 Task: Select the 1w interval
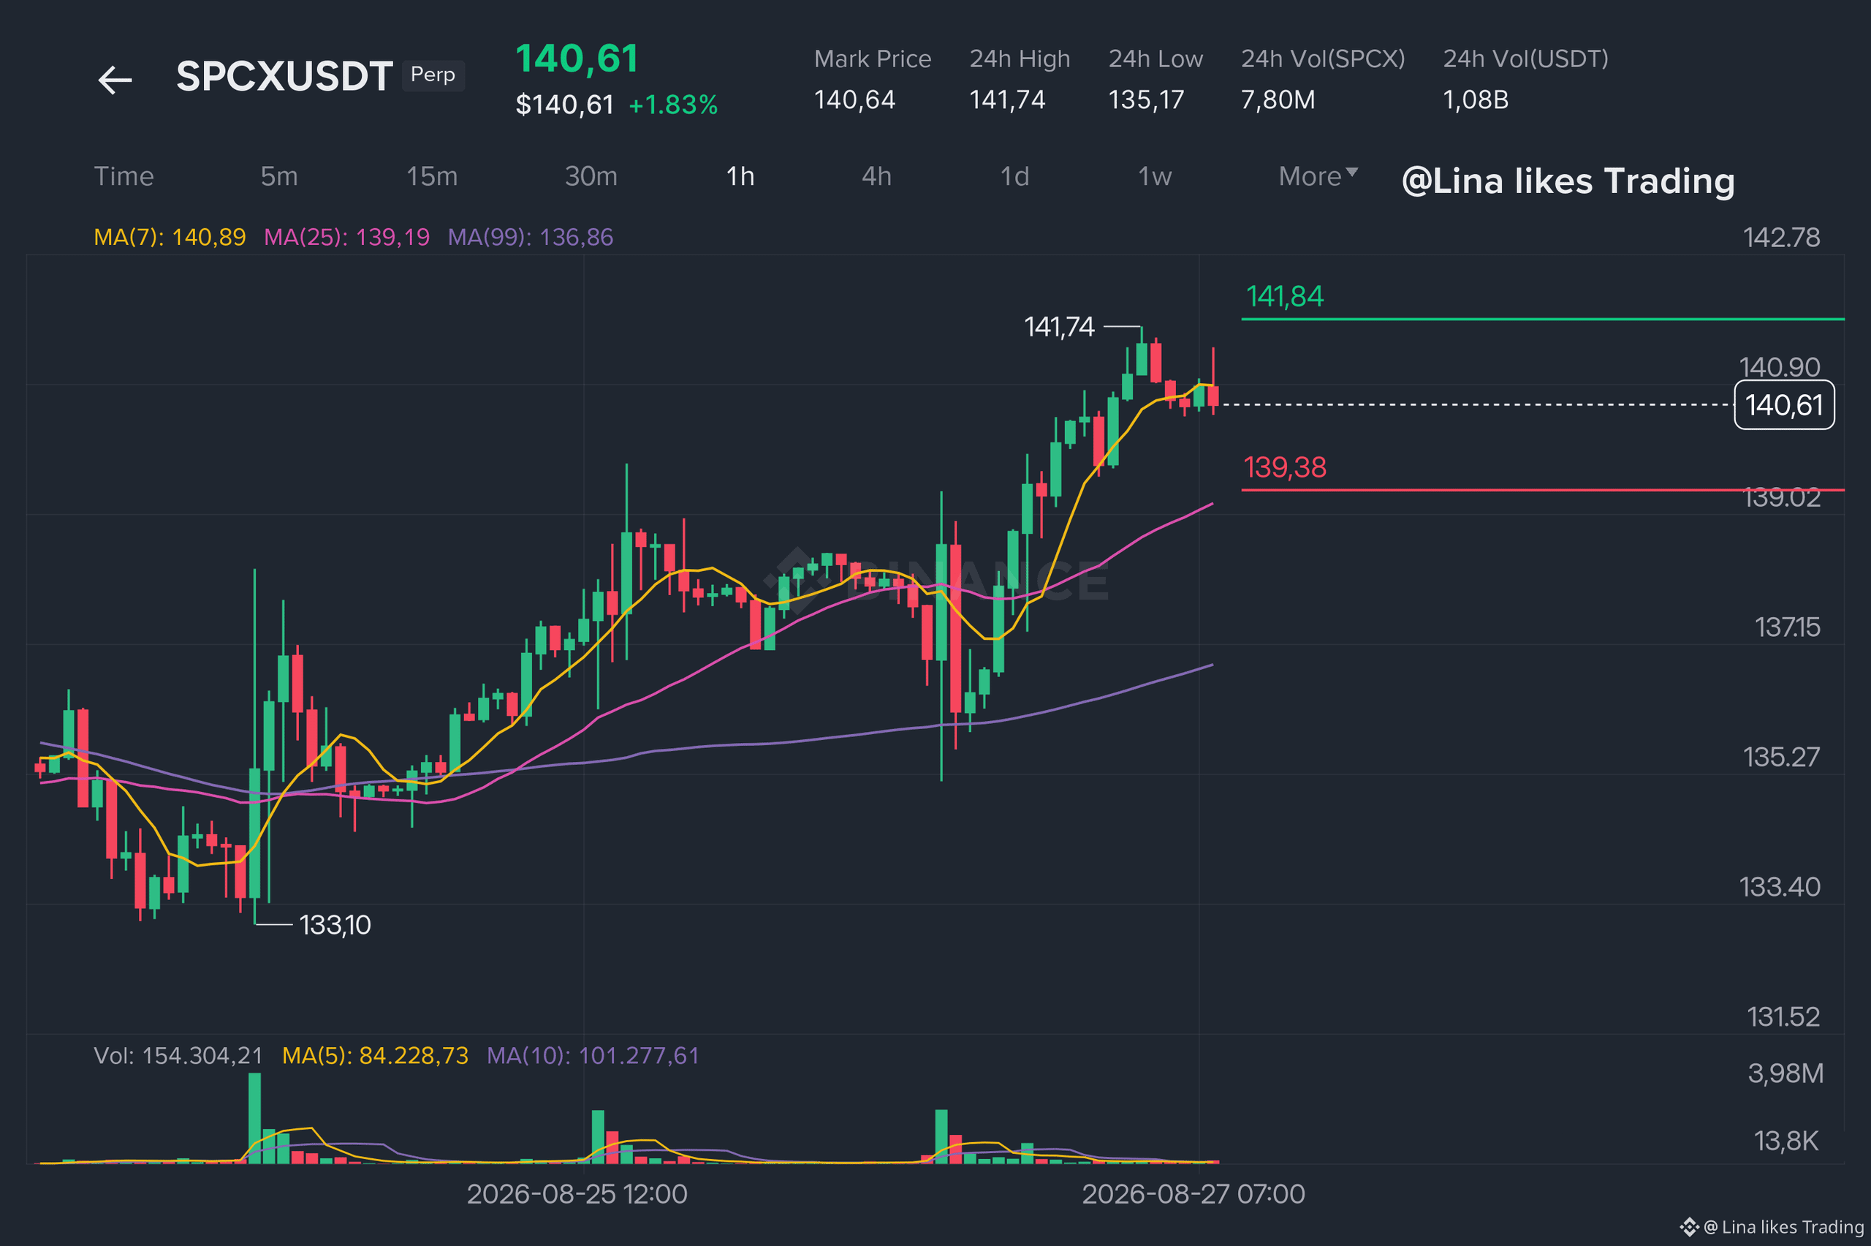coord(1155,176)
